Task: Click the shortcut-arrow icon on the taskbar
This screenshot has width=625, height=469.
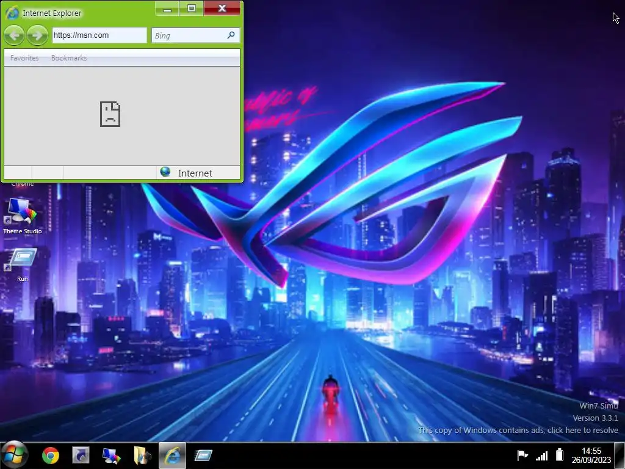Action: tap(81, 456)
